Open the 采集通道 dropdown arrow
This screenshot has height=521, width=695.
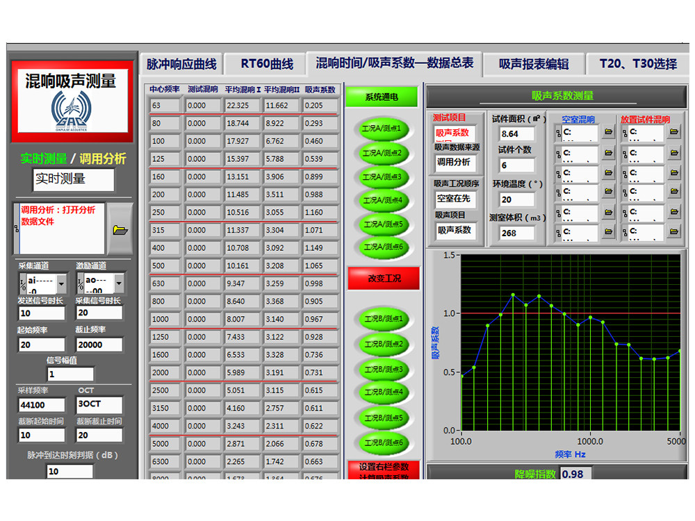[61, 283]
